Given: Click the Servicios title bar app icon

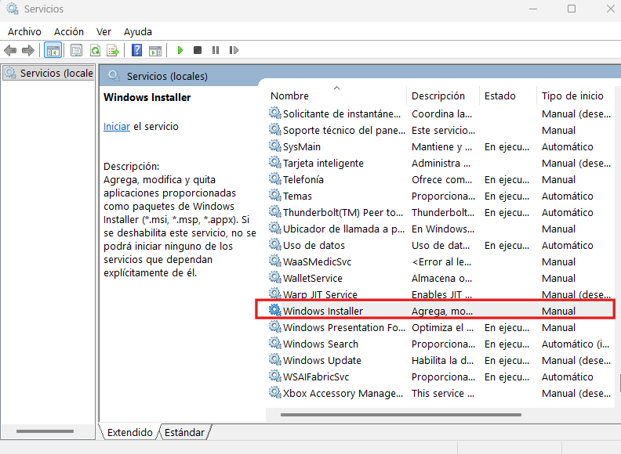Looking at the screenshot, I should pyautogui.click(x=13, y=9).
